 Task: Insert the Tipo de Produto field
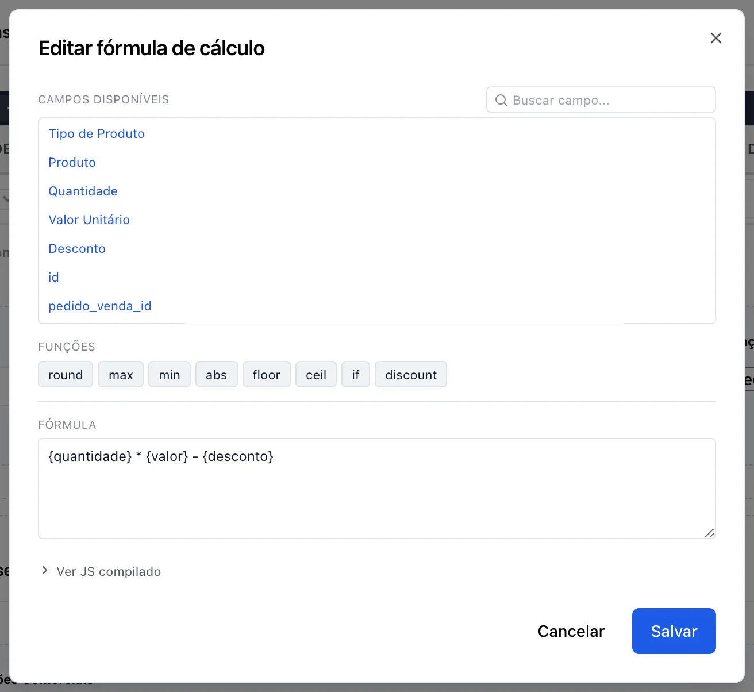97,133
